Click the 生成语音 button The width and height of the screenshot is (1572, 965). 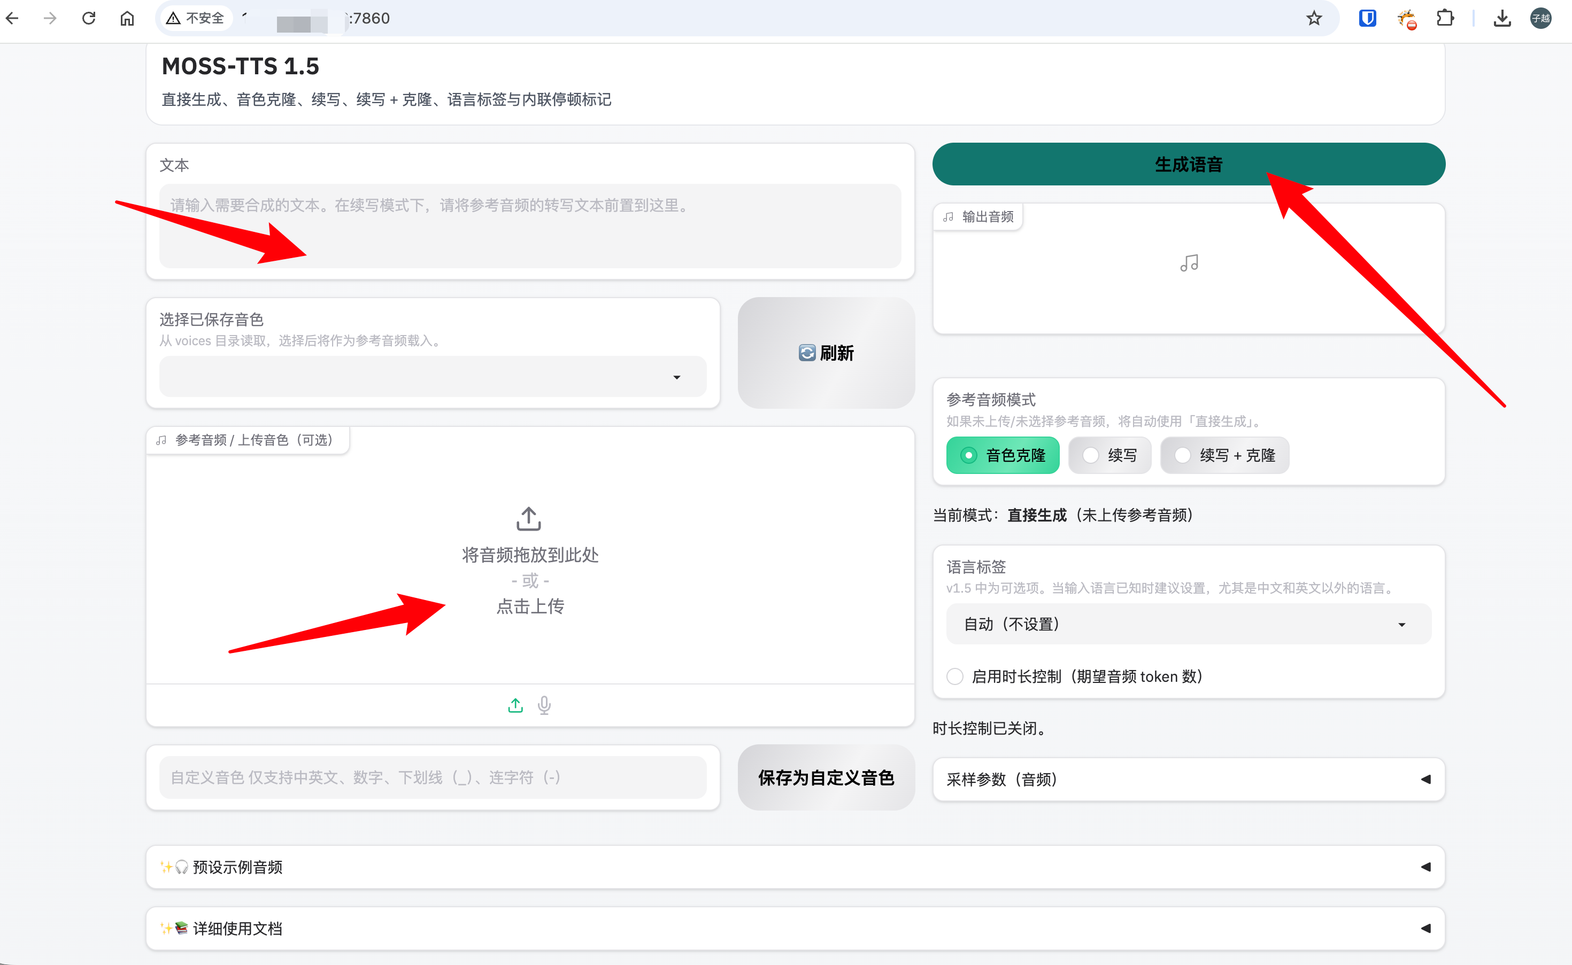[x=1189, y=164]
